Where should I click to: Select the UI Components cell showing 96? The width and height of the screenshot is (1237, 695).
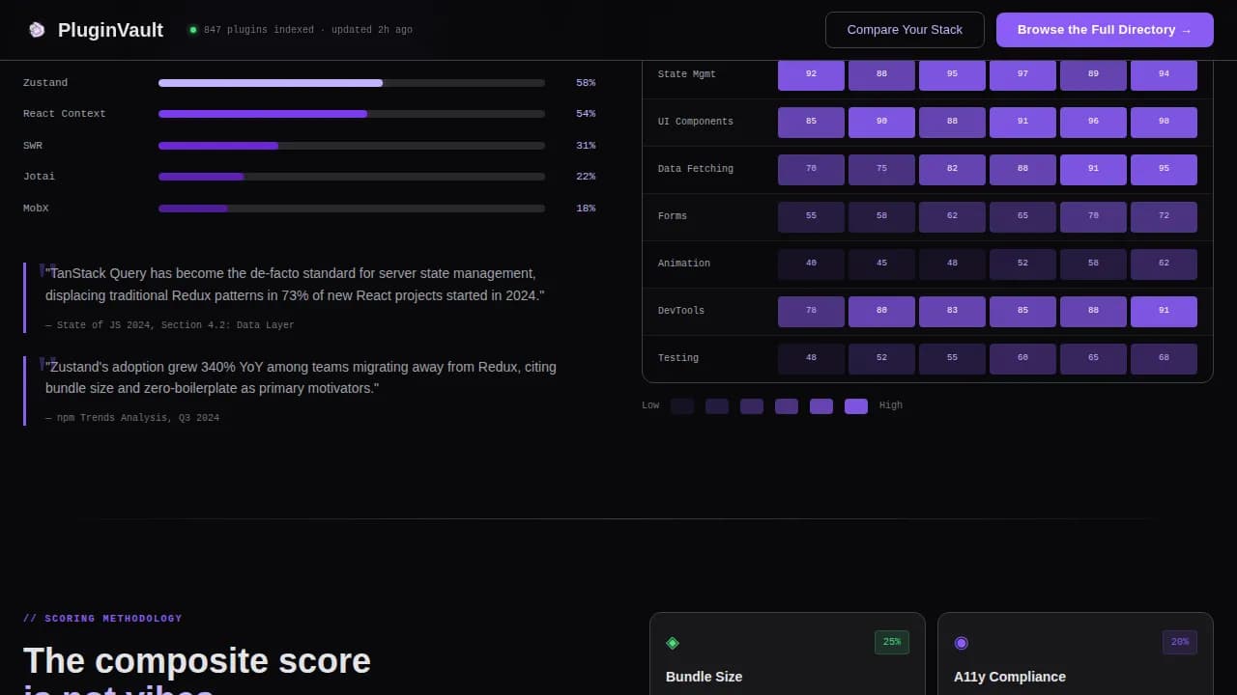pyautogui.click(x=1093, y=123)
